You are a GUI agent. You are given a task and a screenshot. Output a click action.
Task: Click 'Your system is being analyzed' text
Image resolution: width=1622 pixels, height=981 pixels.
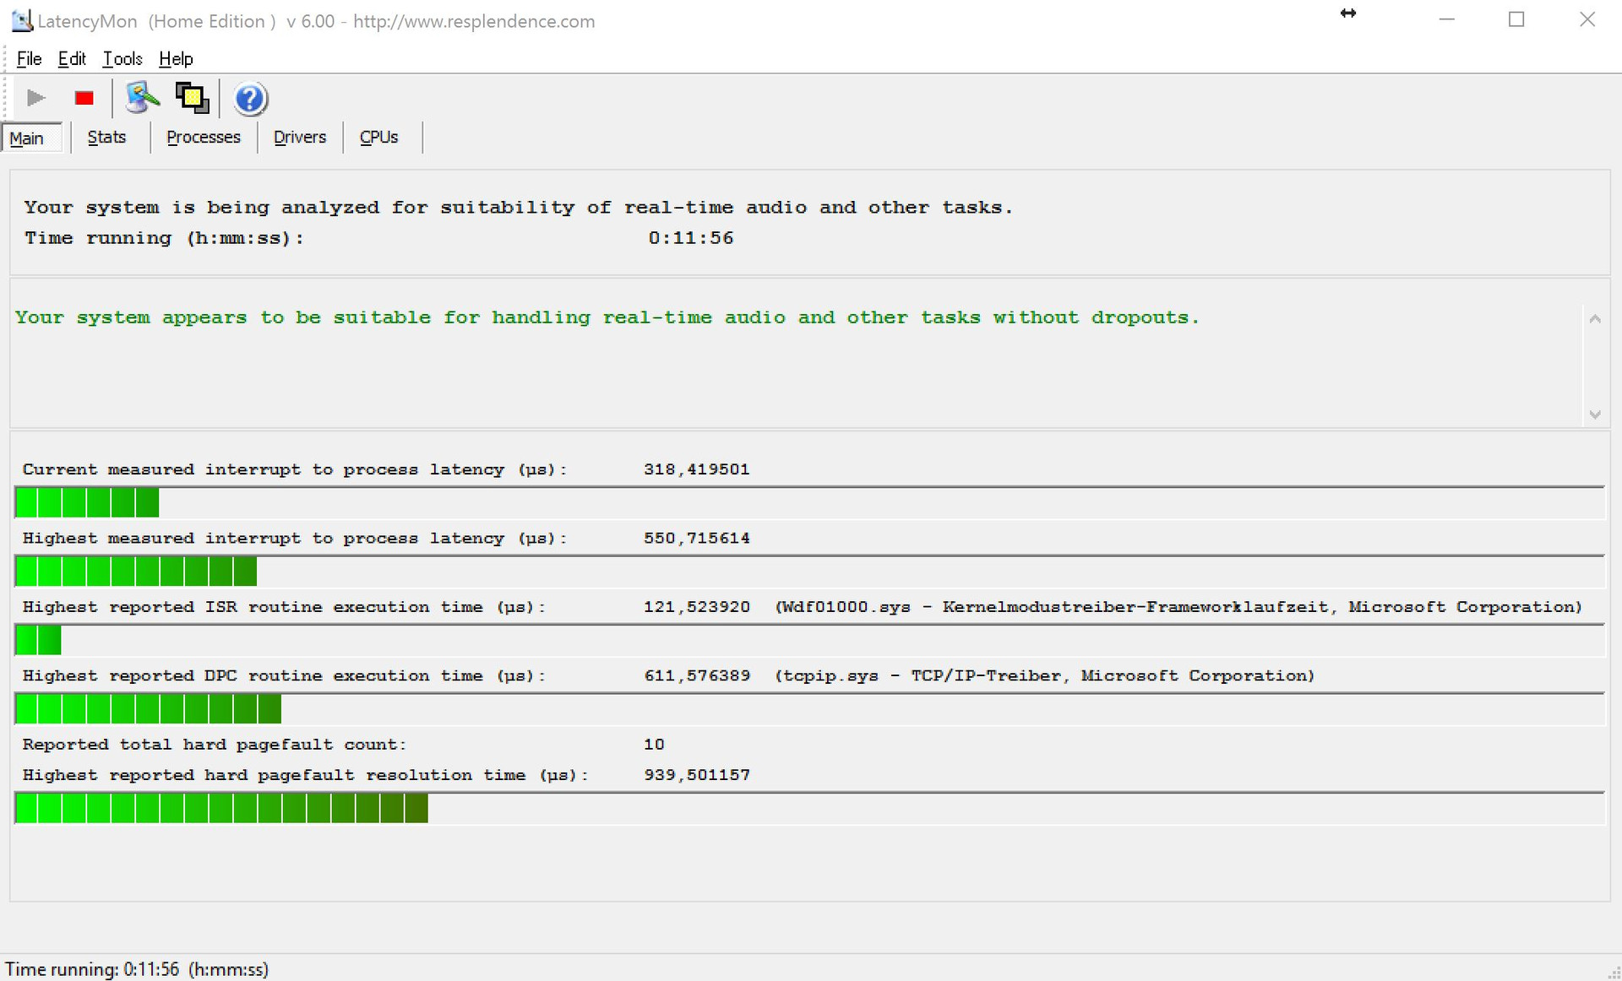(x=518, y=208)
